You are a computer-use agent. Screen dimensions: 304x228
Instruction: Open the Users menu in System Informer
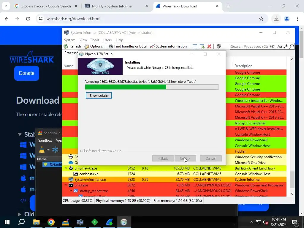tap(107, 40)
